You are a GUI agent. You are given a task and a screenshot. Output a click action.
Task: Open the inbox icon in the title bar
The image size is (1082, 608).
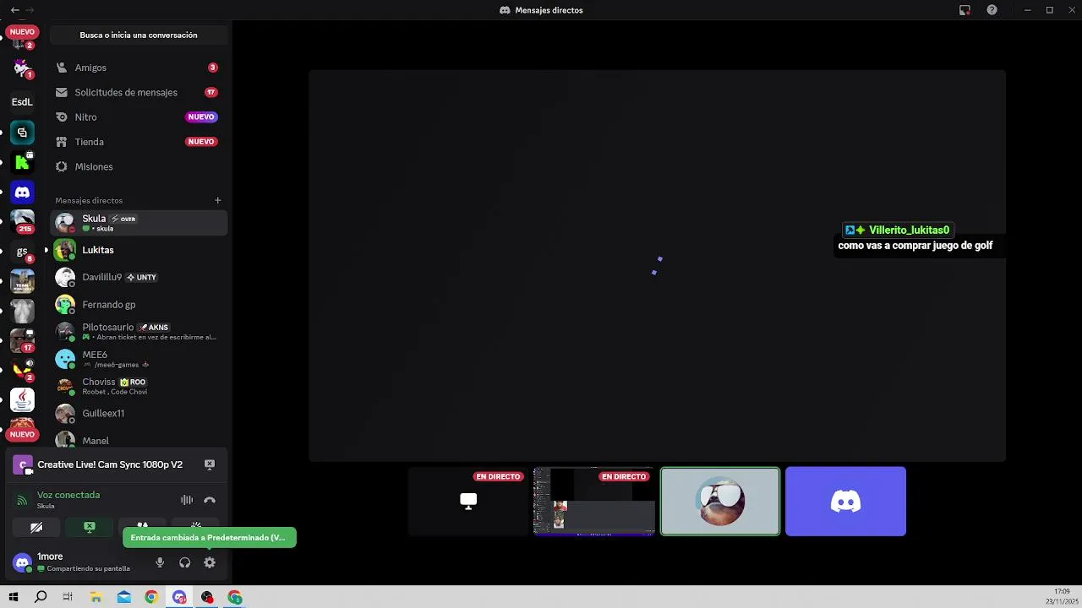[x=965, y=10]
